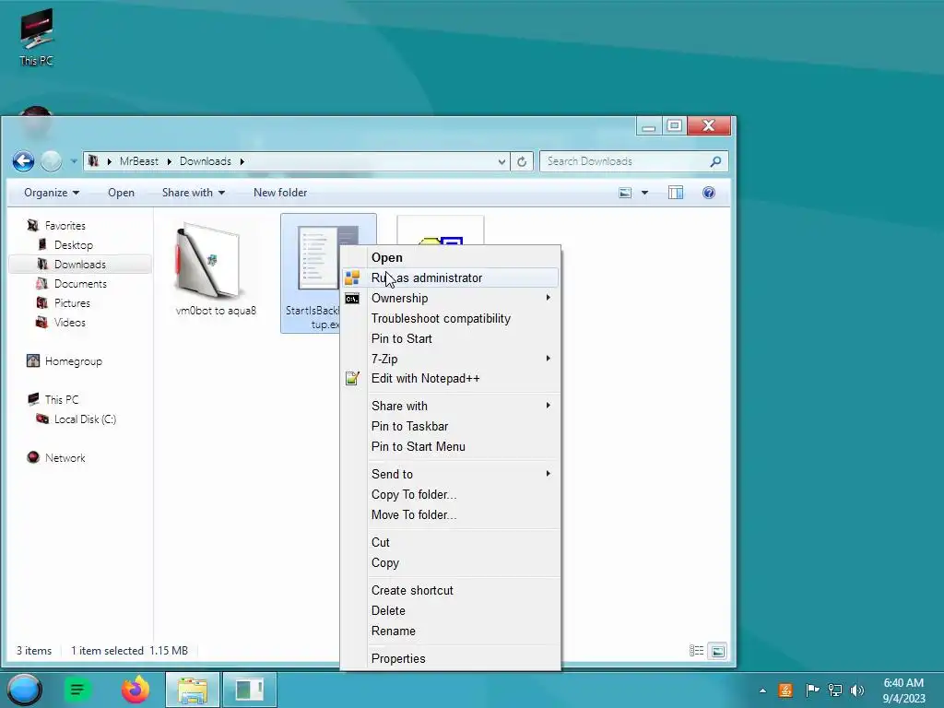The image size is (944, 708).
Task: Toggle the preview pane
Action: [676, 193]
